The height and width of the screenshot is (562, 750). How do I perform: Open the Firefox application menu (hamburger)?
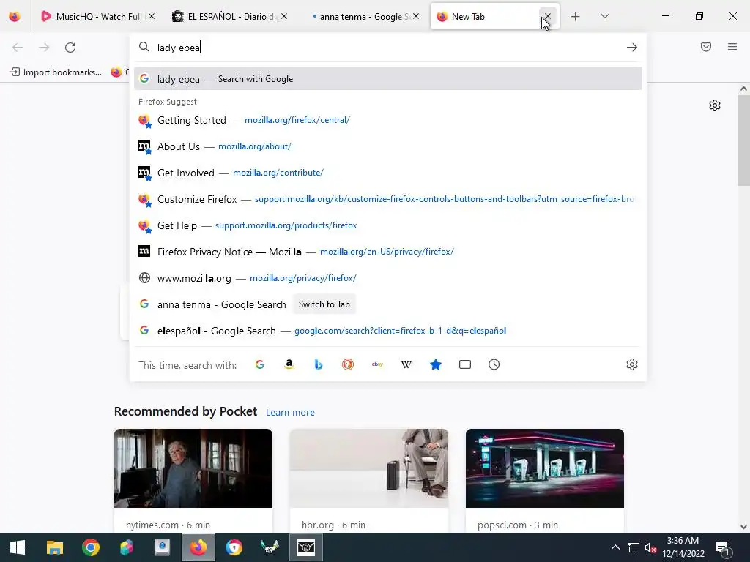click(x=732, y=47)
